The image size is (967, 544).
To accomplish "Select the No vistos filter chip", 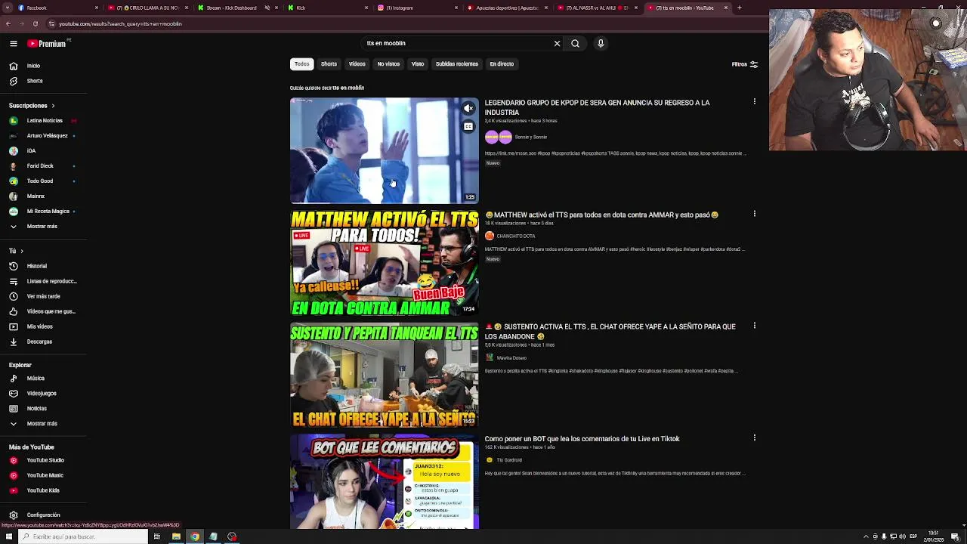I will coord(388,64).
